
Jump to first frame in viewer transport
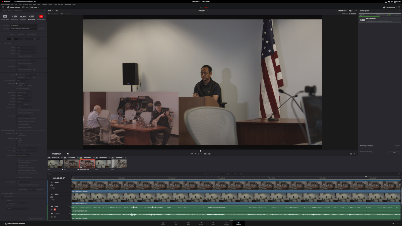coord(192,154)
